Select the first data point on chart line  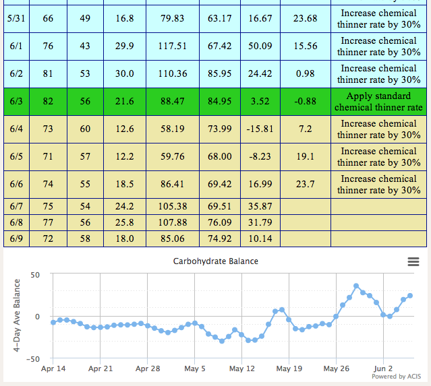click(53, 322)
